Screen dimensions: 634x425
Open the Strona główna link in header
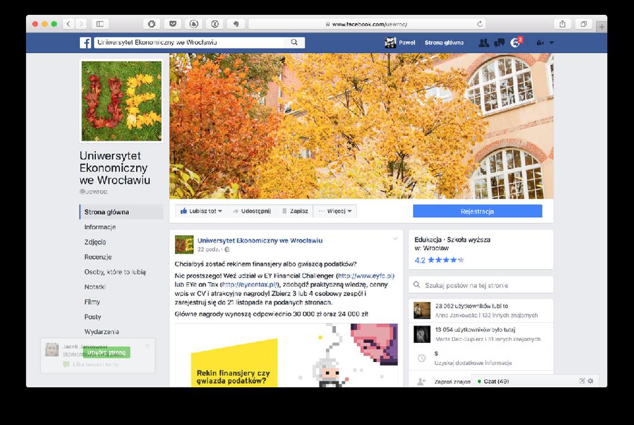(444, 43)
